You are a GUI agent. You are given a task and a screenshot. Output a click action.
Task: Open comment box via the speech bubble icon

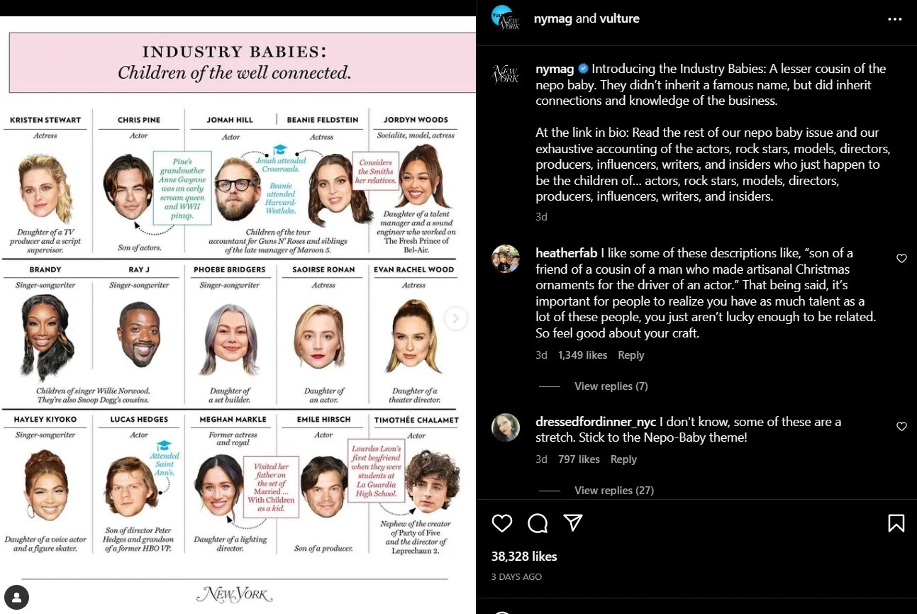click(x=538, y=523)
